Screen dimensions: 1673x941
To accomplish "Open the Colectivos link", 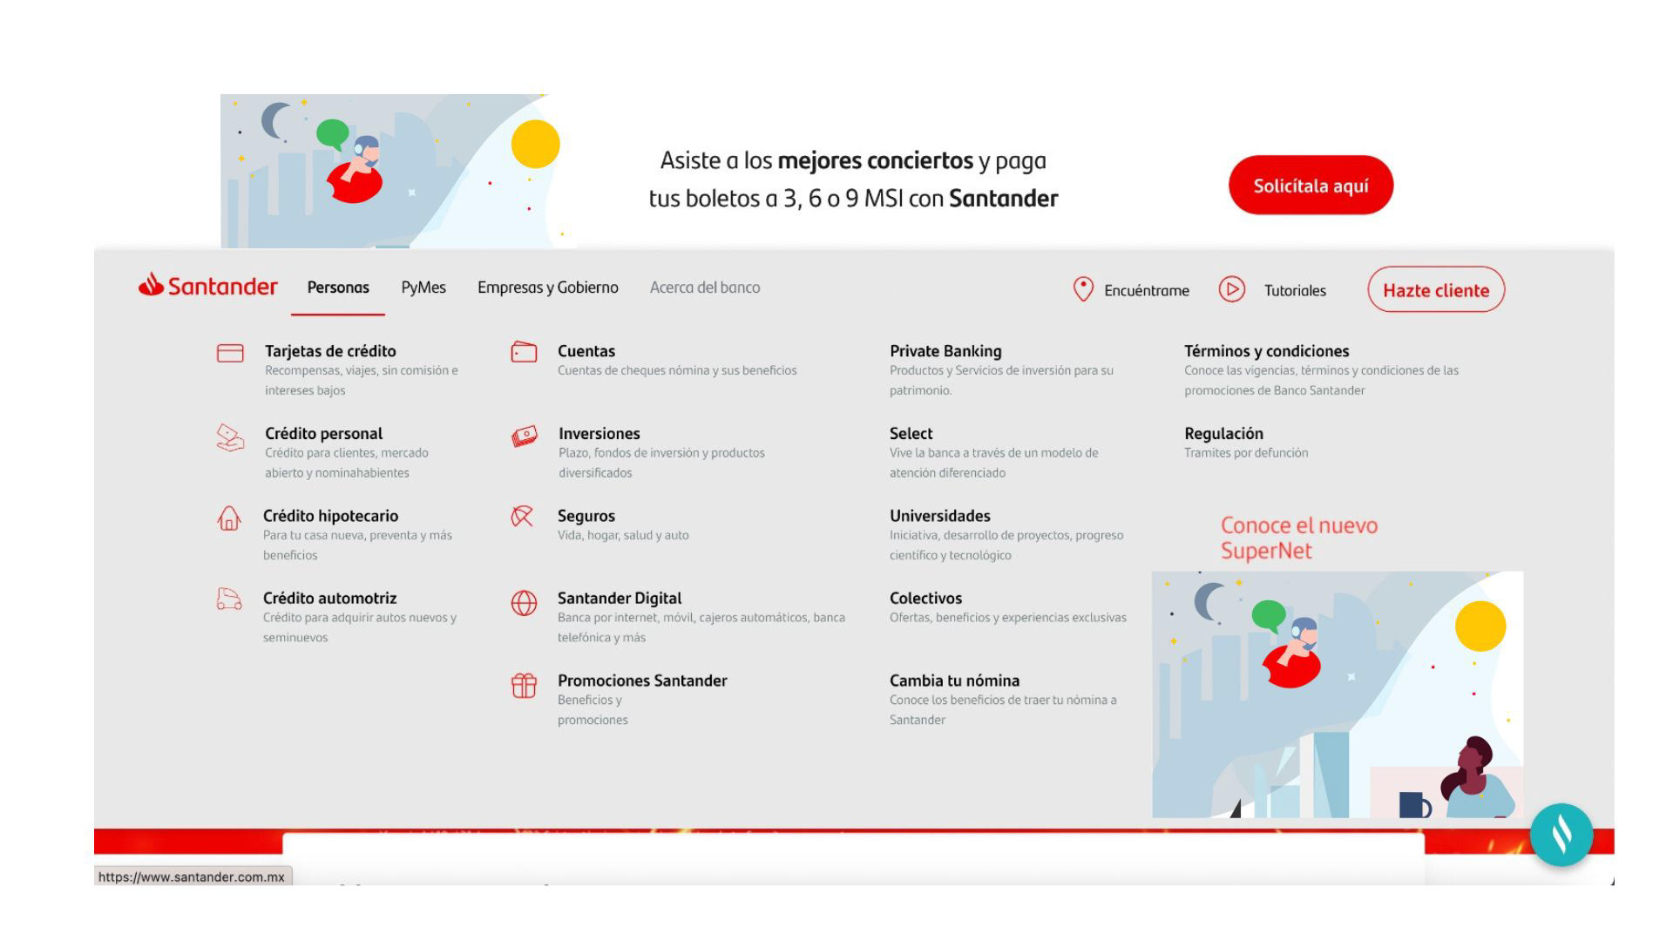I will click(925, 599).
